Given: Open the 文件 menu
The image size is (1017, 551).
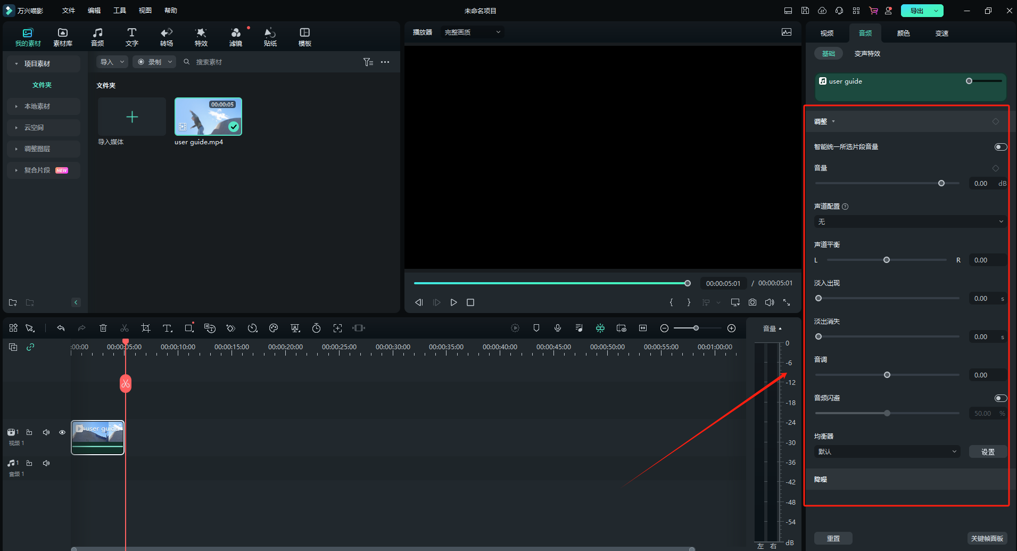Looking at the screenshot, I should coord(69,11).
